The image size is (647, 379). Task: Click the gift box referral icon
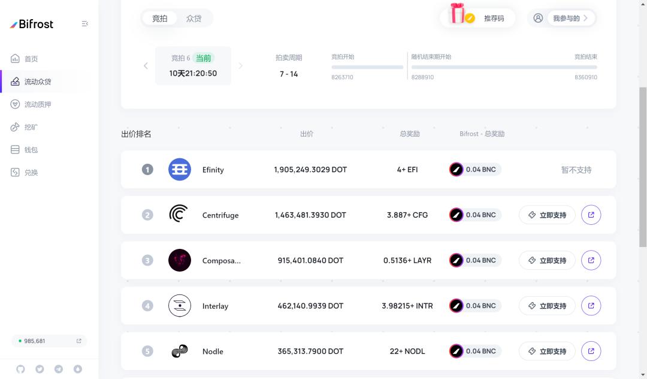pos(458,14)
